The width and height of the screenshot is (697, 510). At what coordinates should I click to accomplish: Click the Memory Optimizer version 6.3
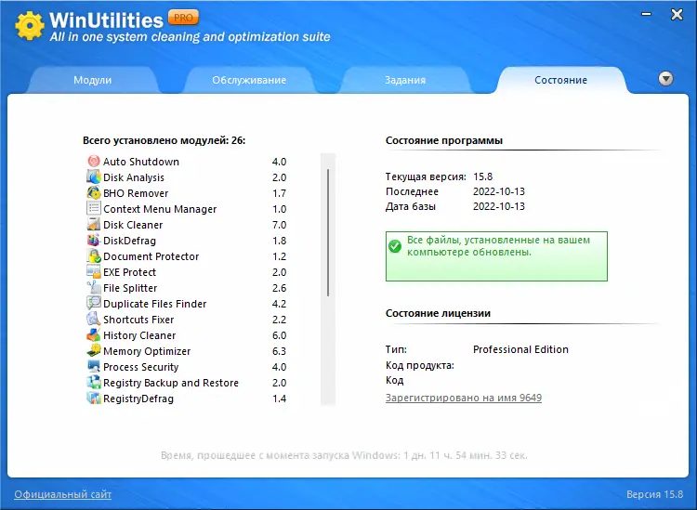click(279, 351)
